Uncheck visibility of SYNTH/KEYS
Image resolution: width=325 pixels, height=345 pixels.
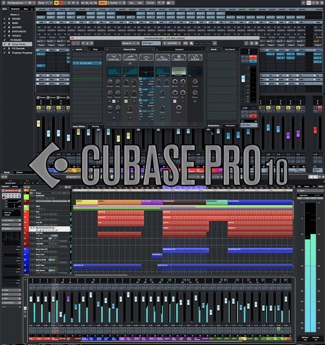click(4, 31)
